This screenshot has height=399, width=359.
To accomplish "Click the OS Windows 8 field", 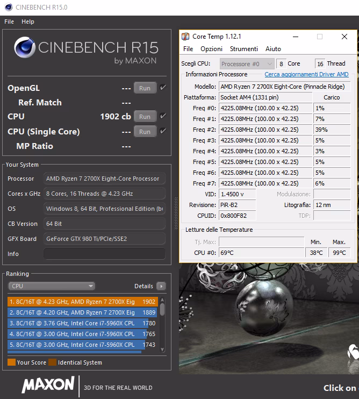I will (x=104, y=209).
